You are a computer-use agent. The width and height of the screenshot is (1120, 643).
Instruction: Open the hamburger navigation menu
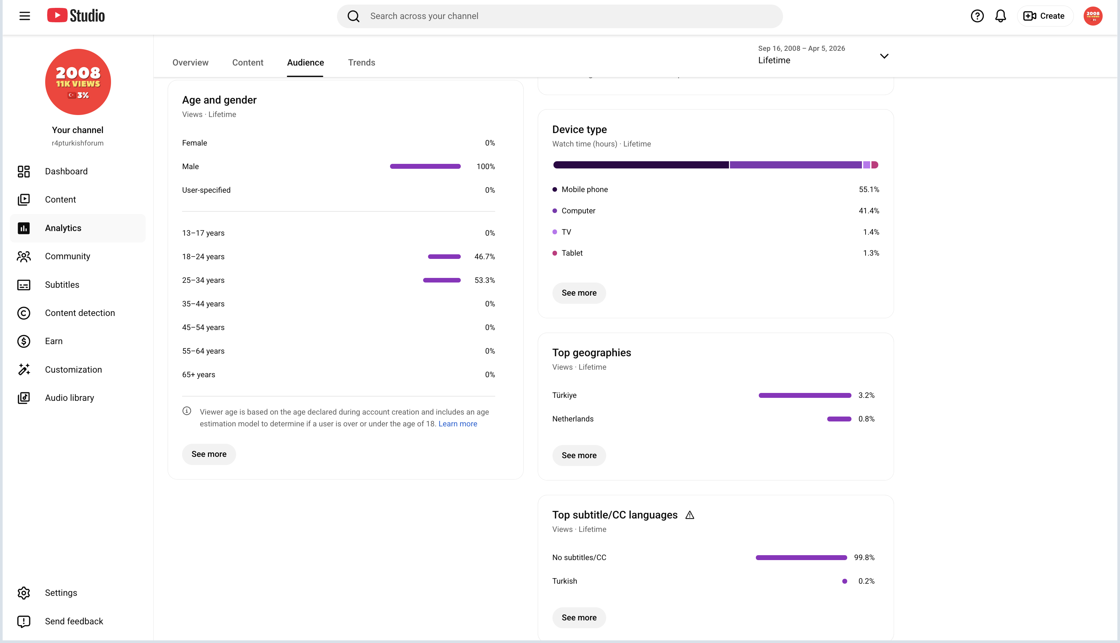(25, 16)
